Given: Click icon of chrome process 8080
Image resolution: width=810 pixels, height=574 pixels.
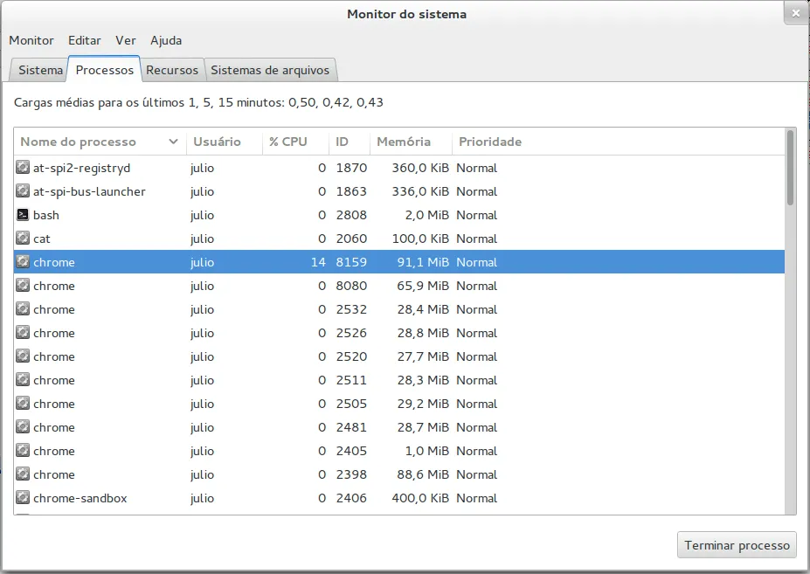Looking at the screenshot, I should [x=23, y=286].
